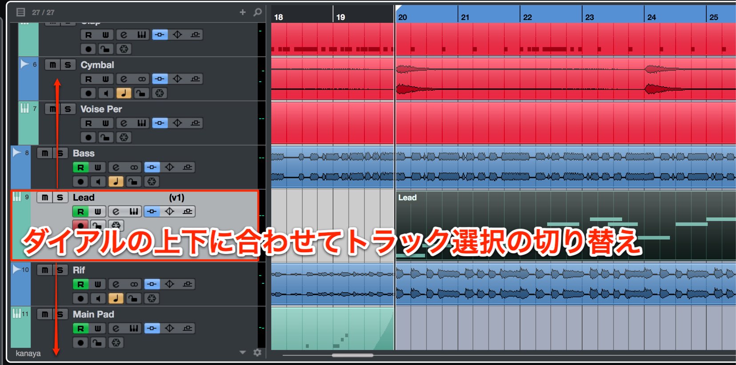Click bar 19 on the ruler
Screen dimensions: 736x365
point(341,17)
